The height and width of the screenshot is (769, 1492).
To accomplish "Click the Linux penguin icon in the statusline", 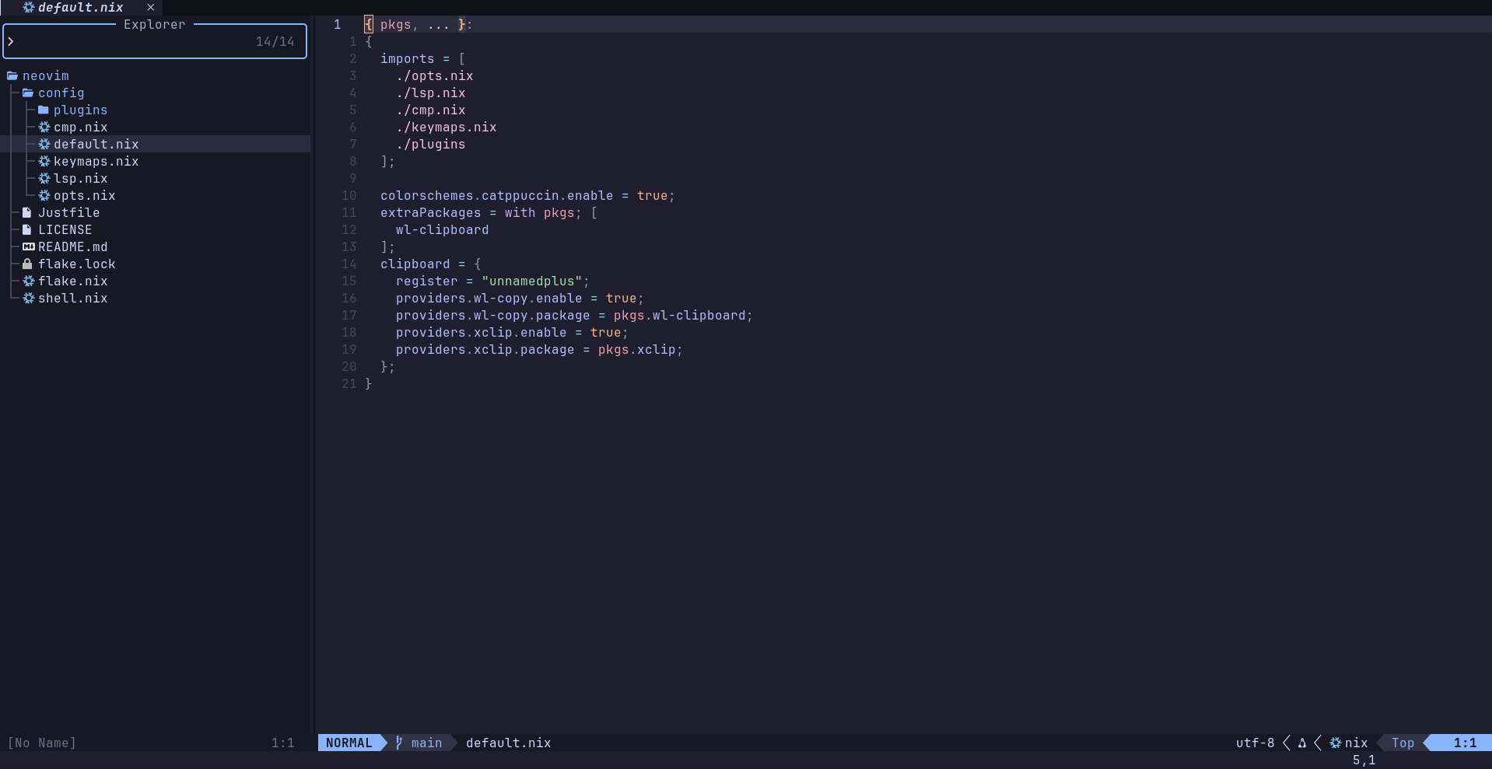I will [1302, 743].
